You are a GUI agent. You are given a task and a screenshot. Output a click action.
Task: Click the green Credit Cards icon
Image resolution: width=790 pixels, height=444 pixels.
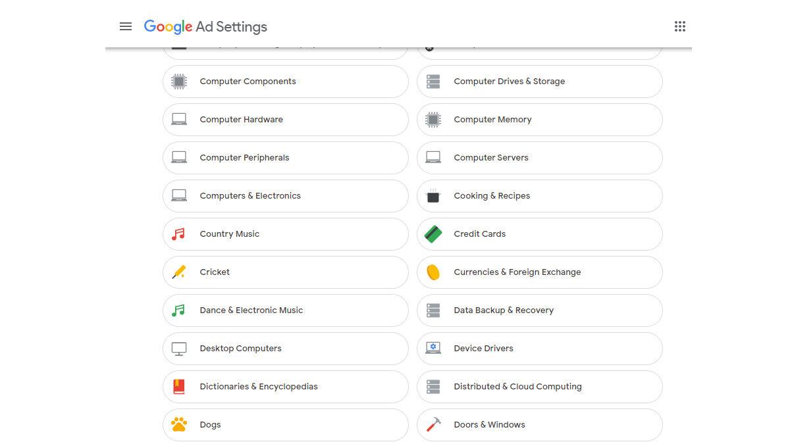[433, 234]
